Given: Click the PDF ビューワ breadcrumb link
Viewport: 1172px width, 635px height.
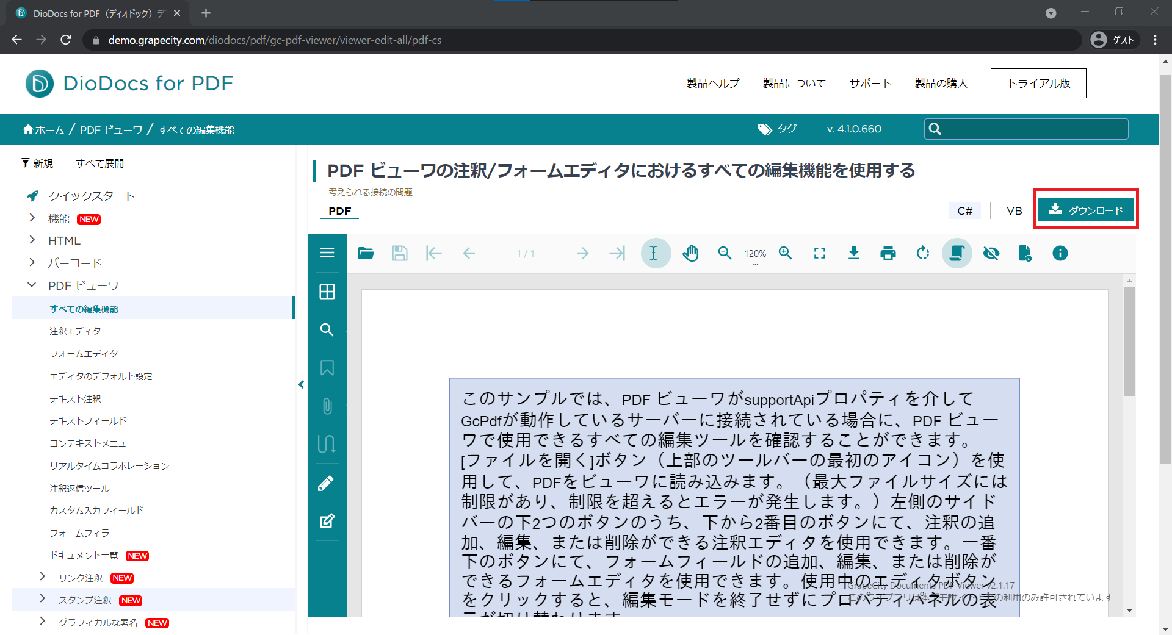Looking at the screenshot, I should pyautogui.click(x=111, y=129).
